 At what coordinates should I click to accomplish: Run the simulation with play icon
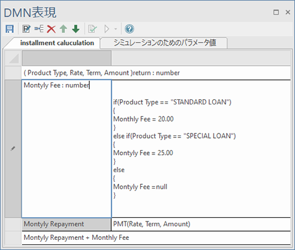(107, 29)
